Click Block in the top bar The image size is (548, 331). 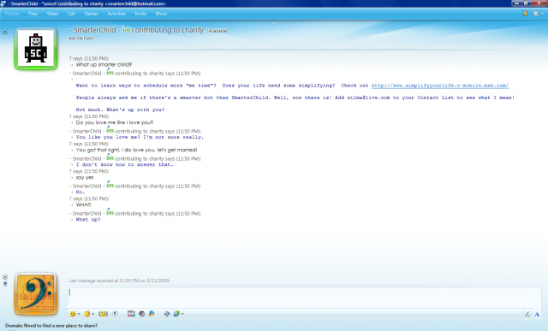[x=161, y=14]
